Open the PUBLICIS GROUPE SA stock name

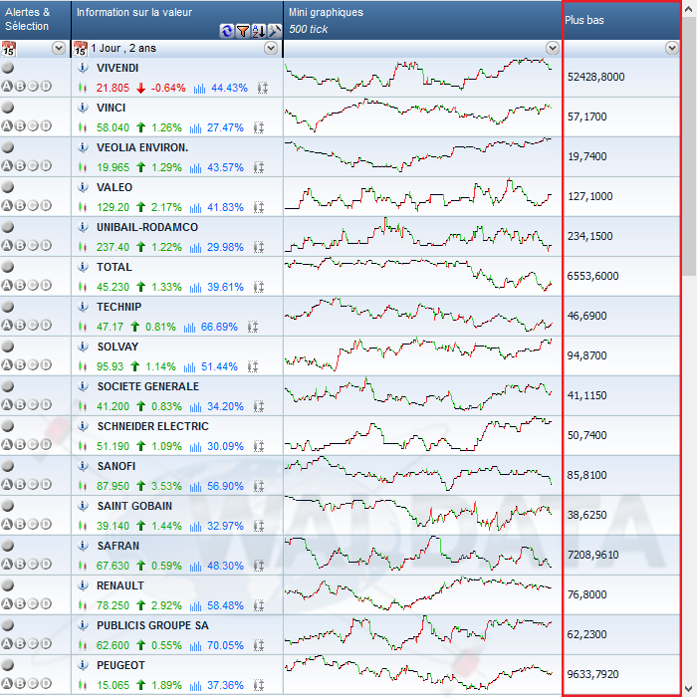click(x=152, y=625)
